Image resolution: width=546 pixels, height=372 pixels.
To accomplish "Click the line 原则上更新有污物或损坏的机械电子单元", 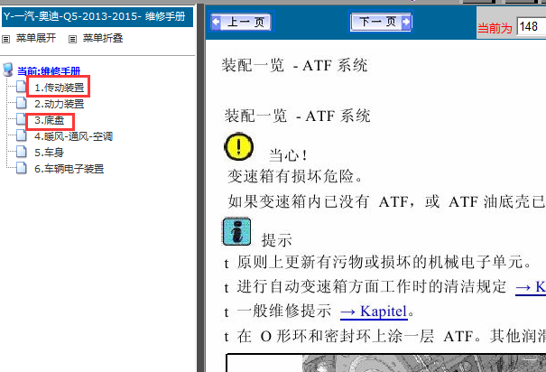I will pyautogui.click(x=384, y=262).
